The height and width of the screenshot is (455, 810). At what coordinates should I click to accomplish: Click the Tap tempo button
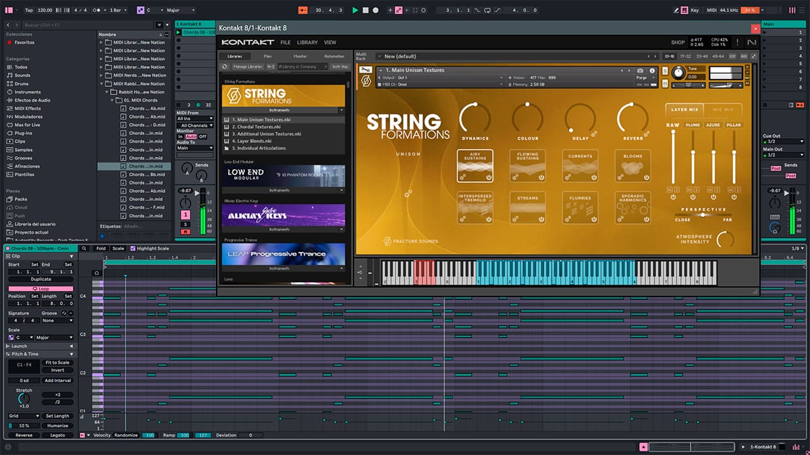28,10
